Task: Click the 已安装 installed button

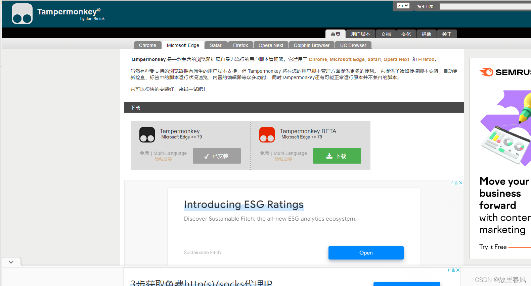Action: 217,156
